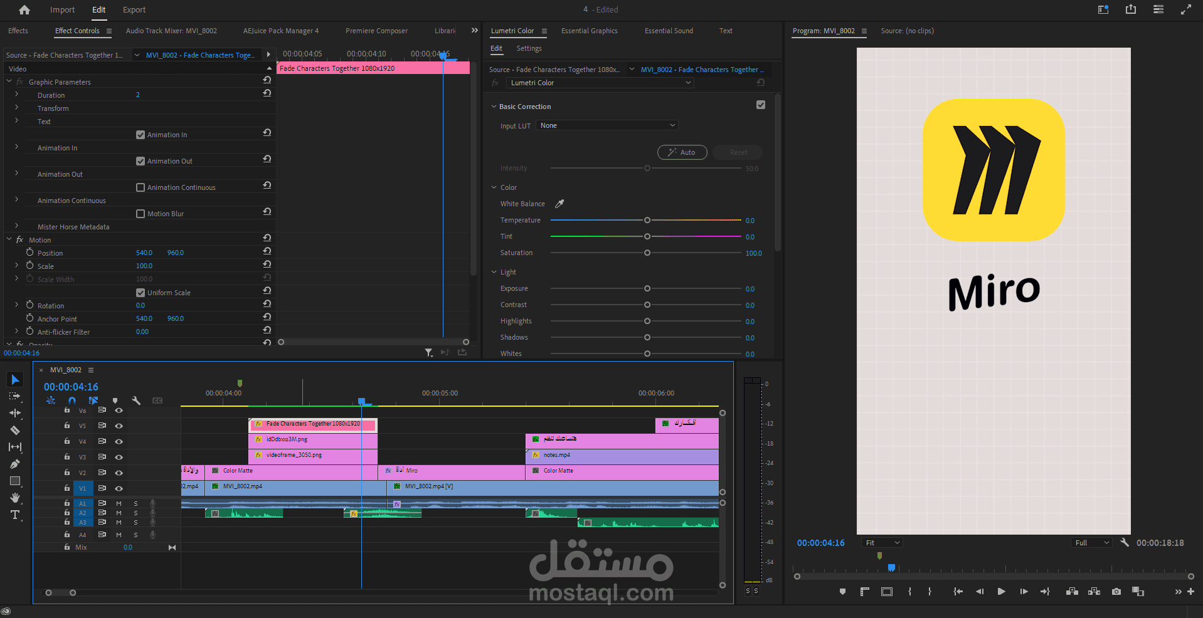Lock video track V3
1203x618 pixels.
click(x=67, y=456)
